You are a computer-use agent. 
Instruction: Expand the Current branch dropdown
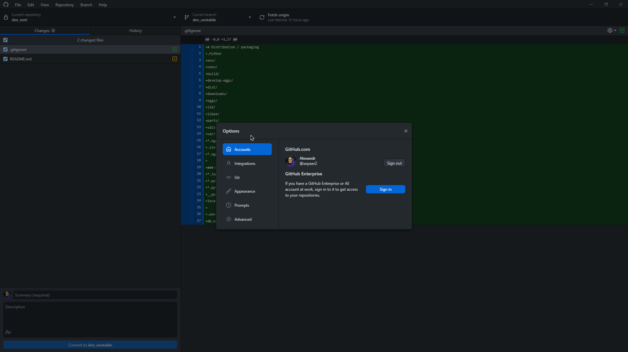[x=218, y=17]
